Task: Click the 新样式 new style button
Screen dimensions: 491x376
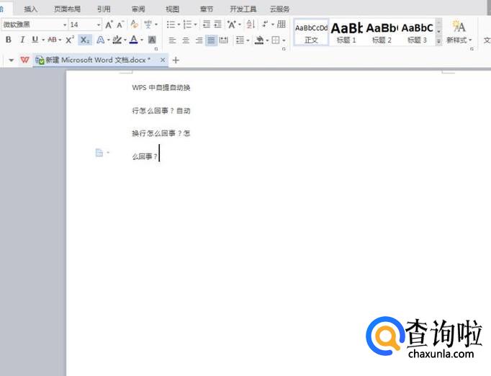Action: pyautogui.click(x=459, y=32)
